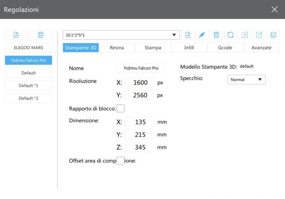
Task: Expand the Specchio Normal dropdown
Action: click(246, 80)
